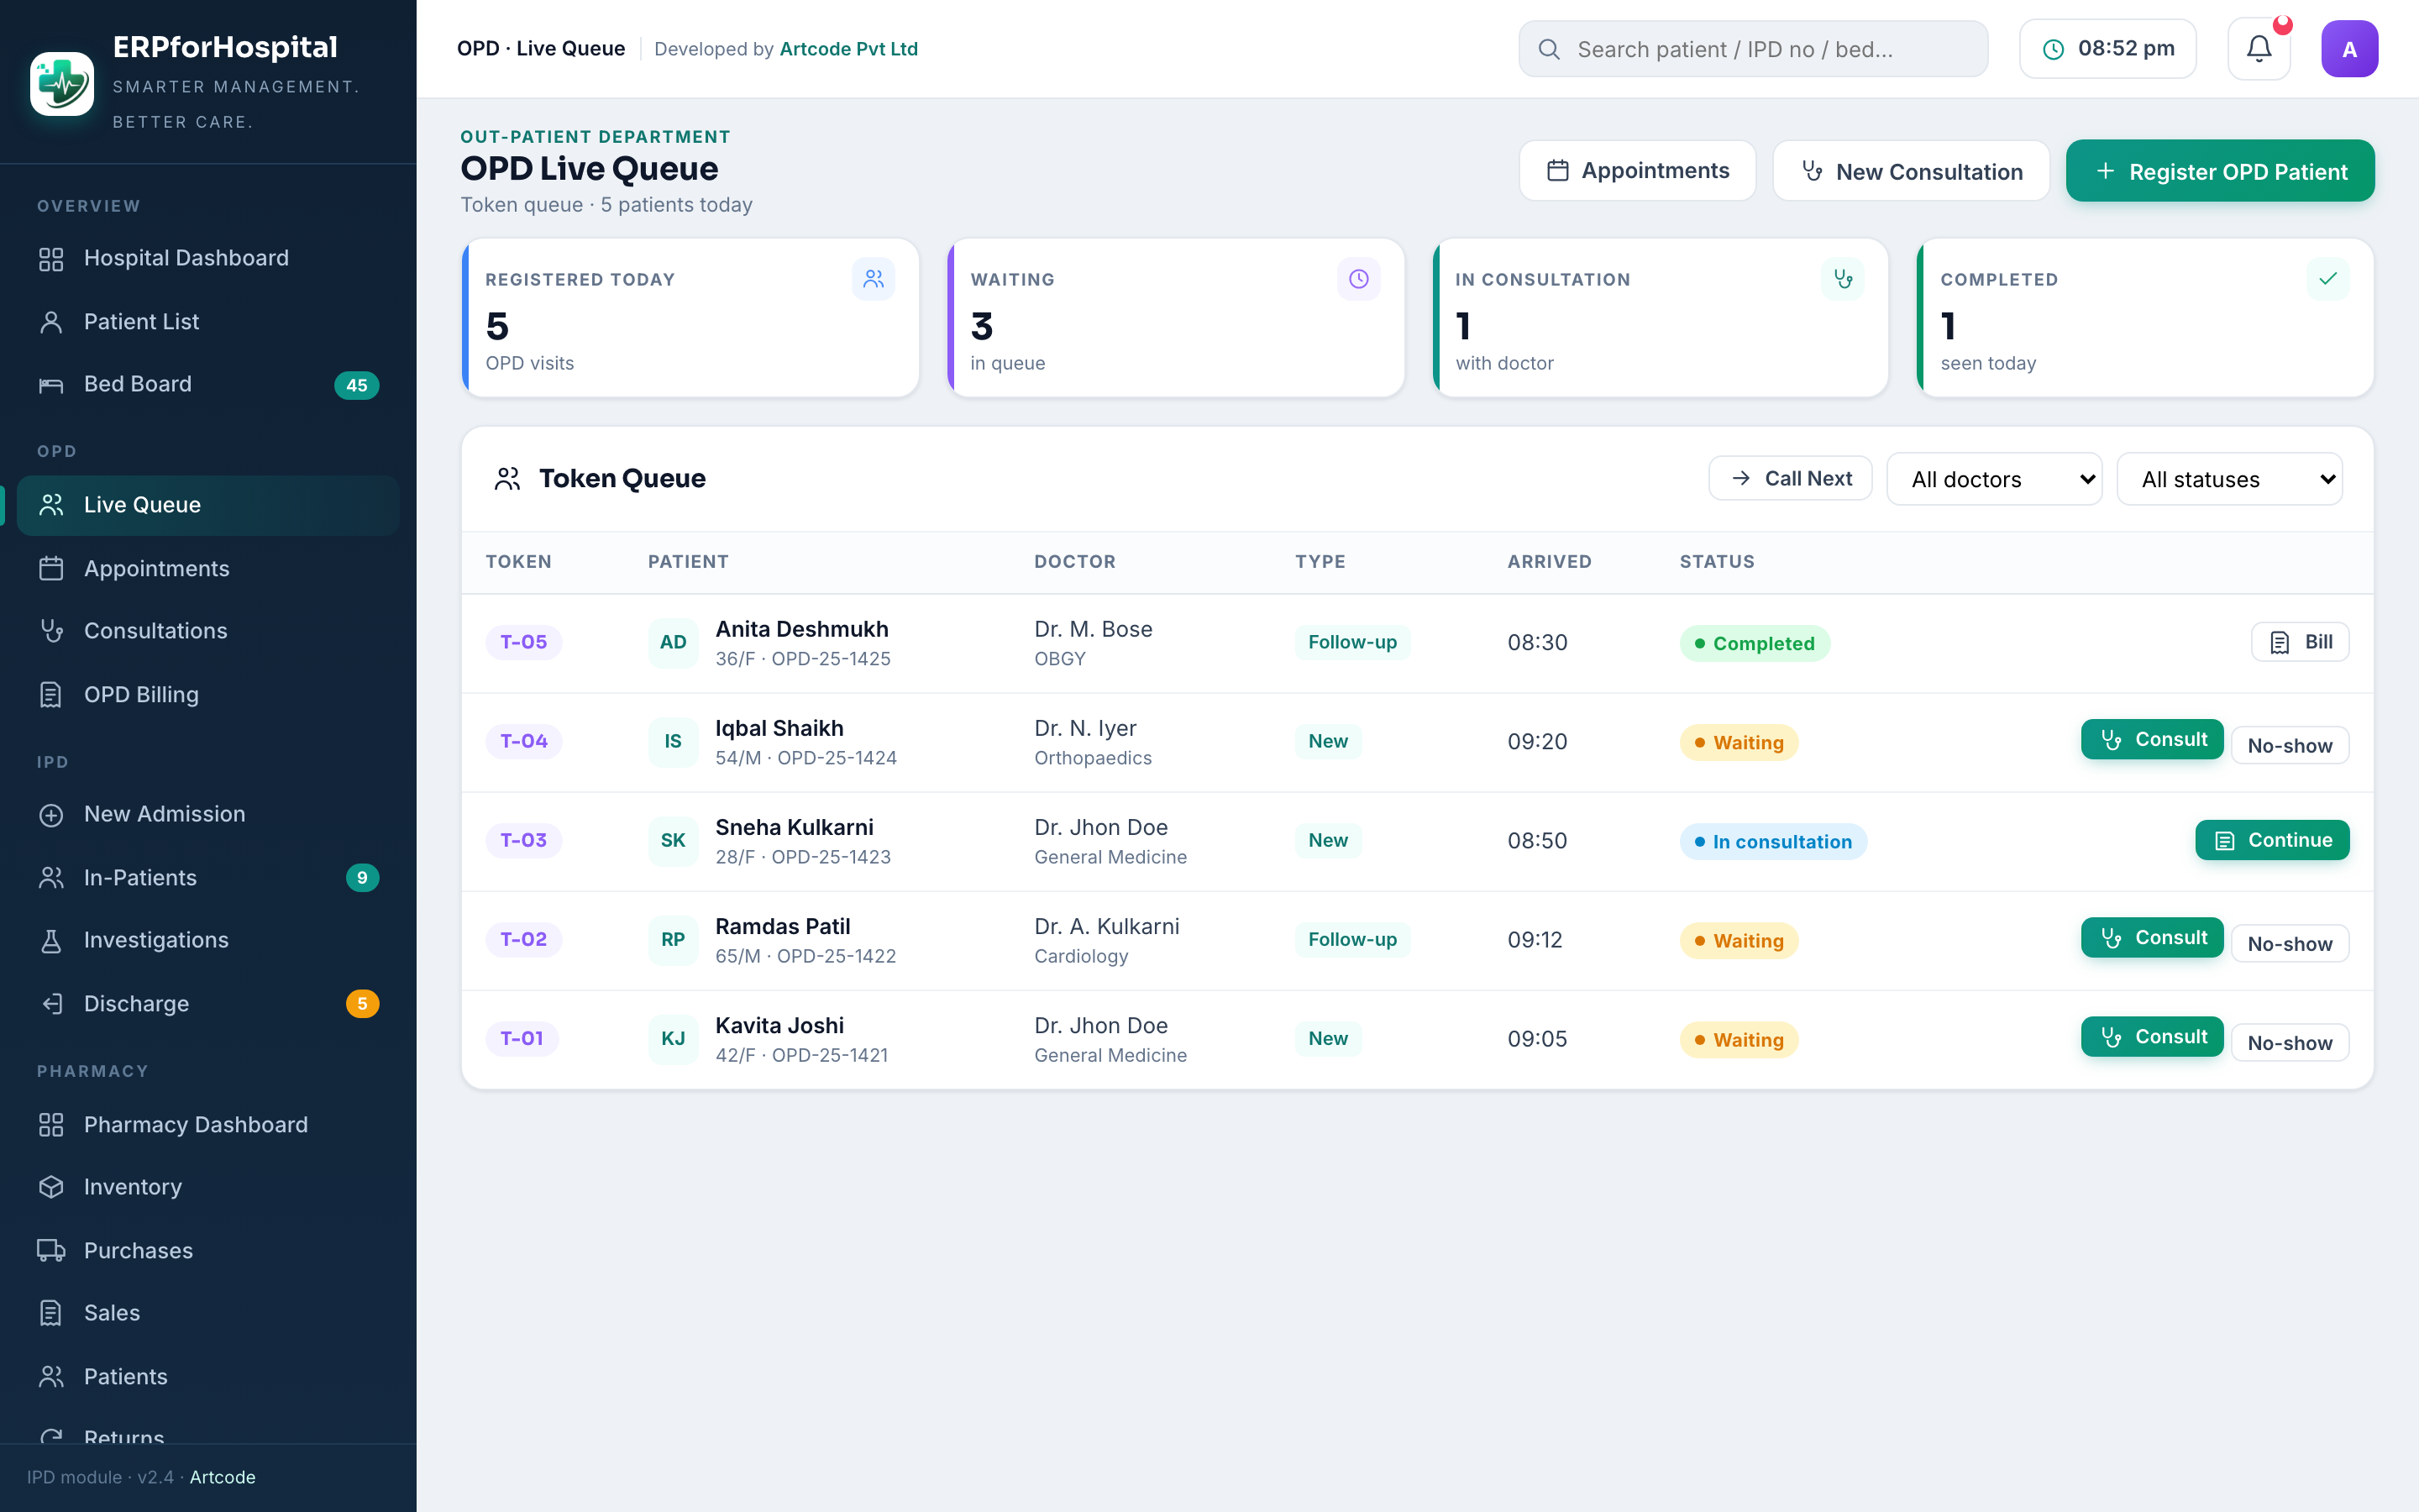Screen dimensions: 2419x1512
Task: Follow the Artcode Pvt Ltd link
Action: [x=847, y=49]
